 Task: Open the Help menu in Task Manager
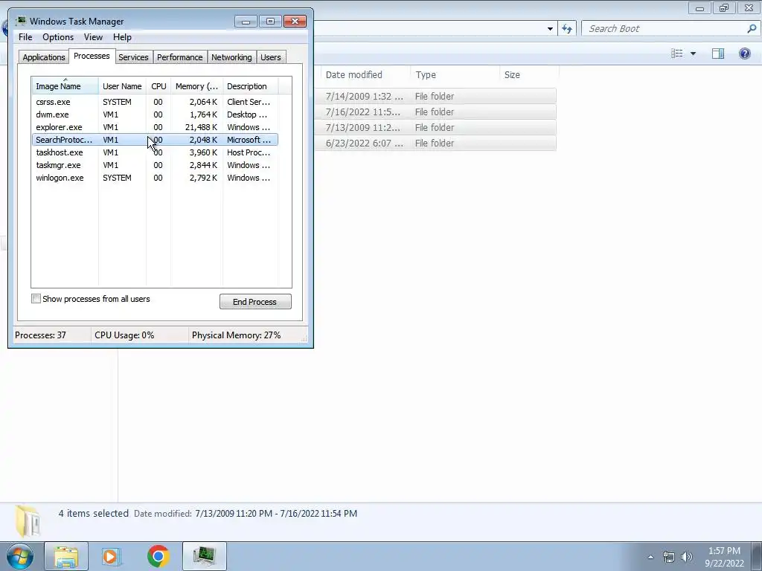click(x=122, y=37)
